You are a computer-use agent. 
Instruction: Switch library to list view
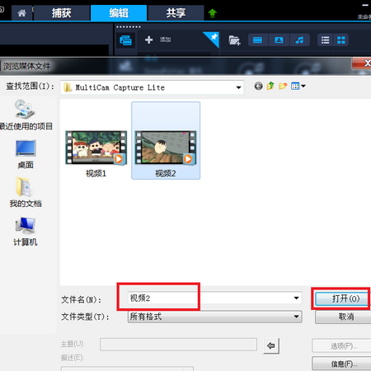pyautogui.click(x=325, y=40)
